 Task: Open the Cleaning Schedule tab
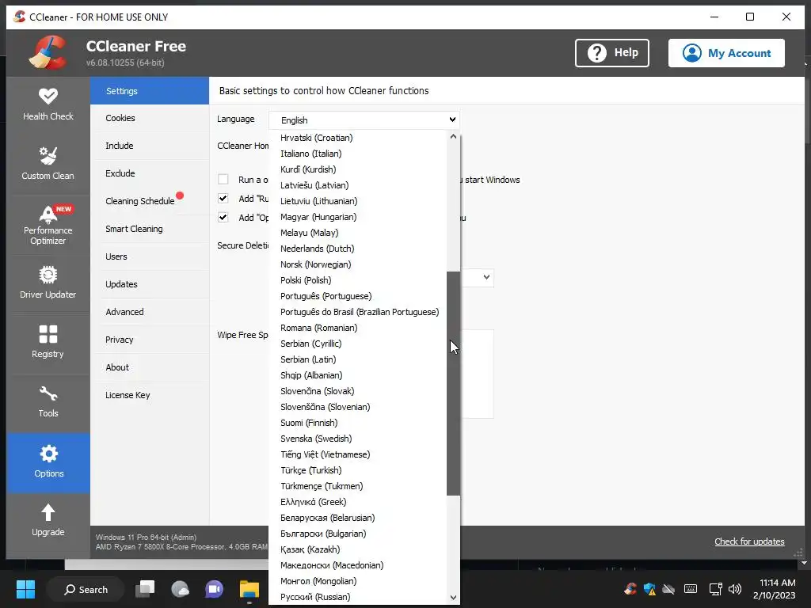[150, 201]
